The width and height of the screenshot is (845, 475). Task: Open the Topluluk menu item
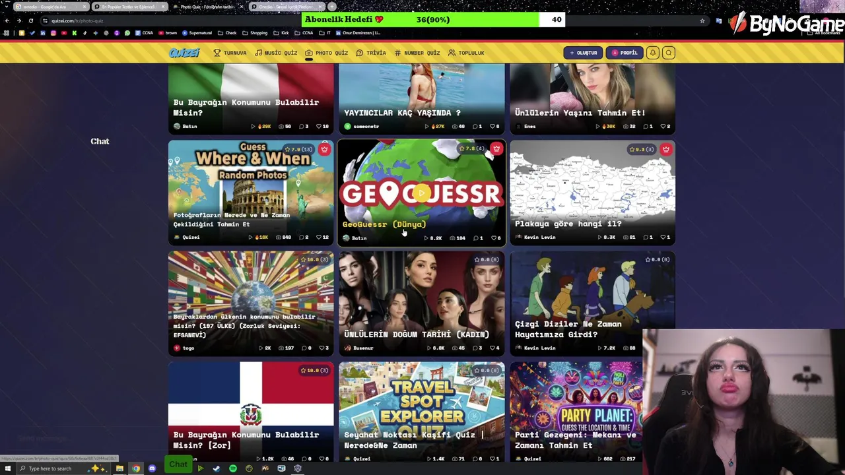point(466,53)
